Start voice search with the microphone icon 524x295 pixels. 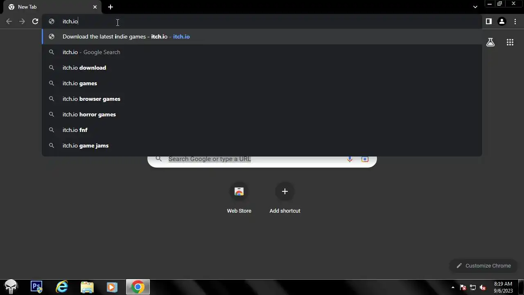(350, 159)
